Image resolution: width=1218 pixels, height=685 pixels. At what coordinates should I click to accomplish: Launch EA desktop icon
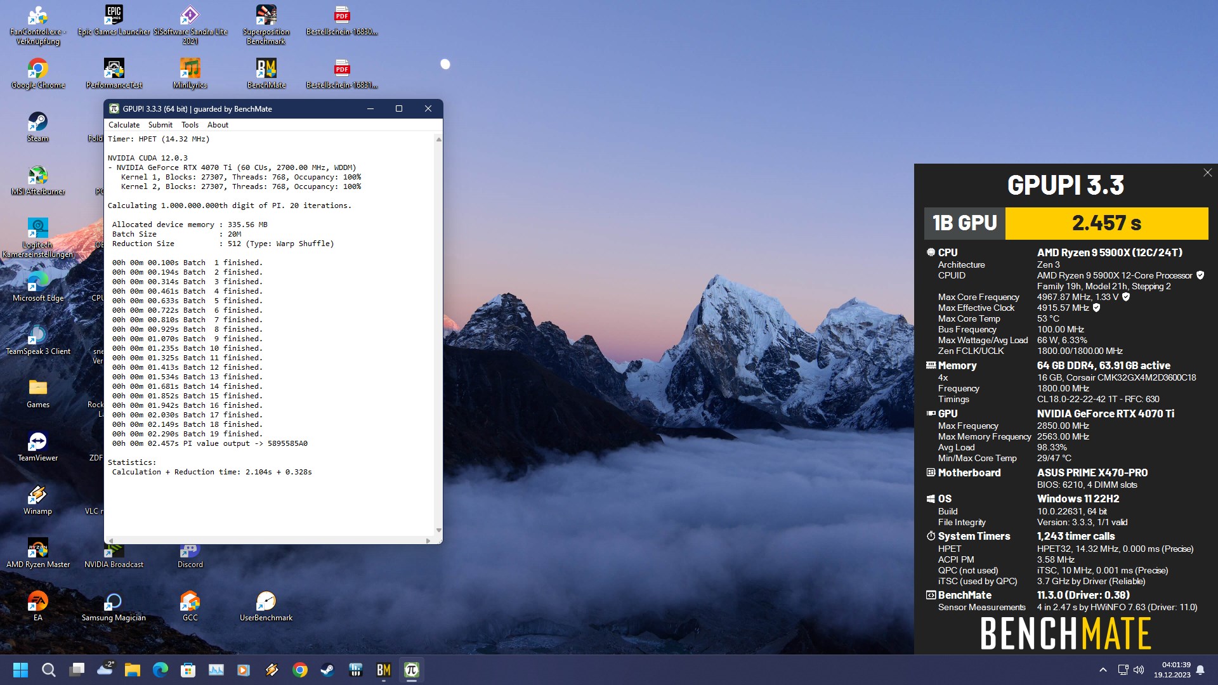(38, 606)
